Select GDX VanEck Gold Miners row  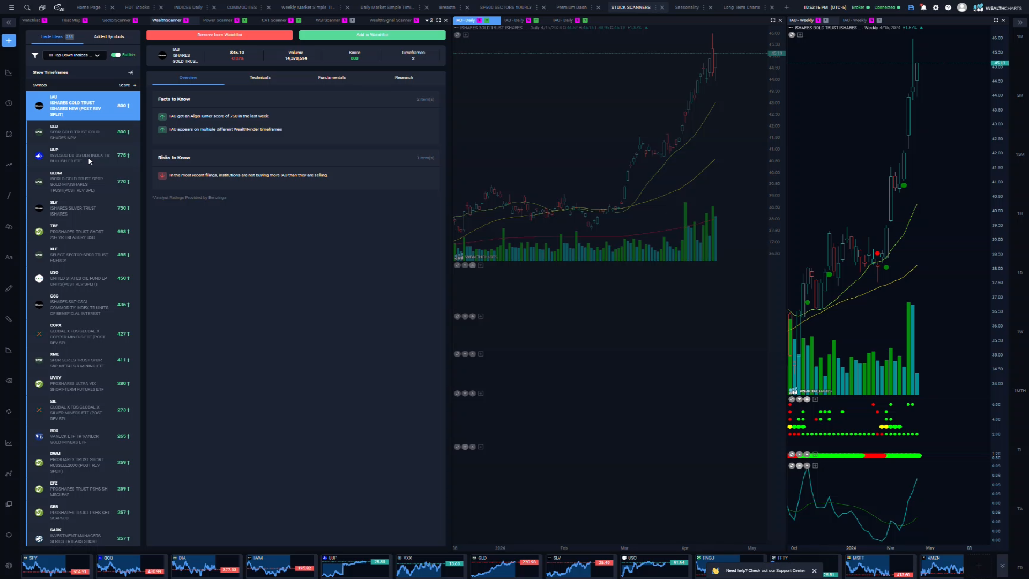[83, 436]
